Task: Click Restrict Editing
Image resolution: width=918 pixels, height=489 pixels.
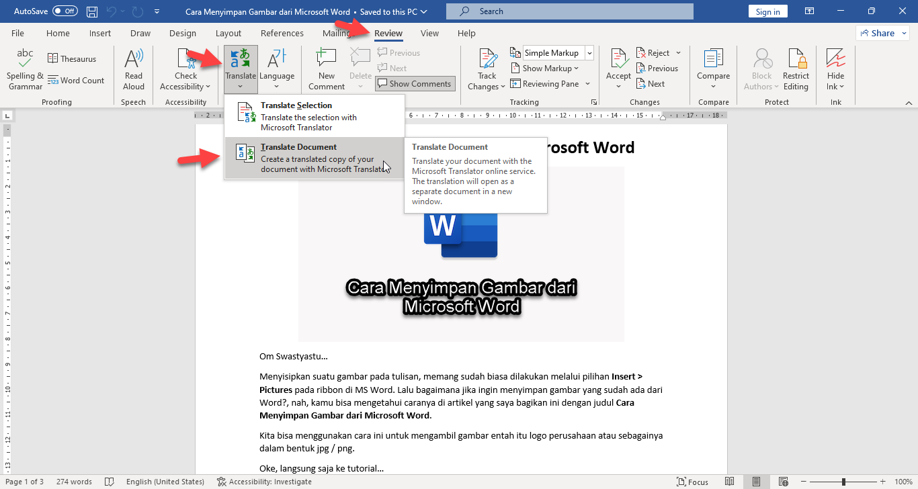Action: [796, 70]
